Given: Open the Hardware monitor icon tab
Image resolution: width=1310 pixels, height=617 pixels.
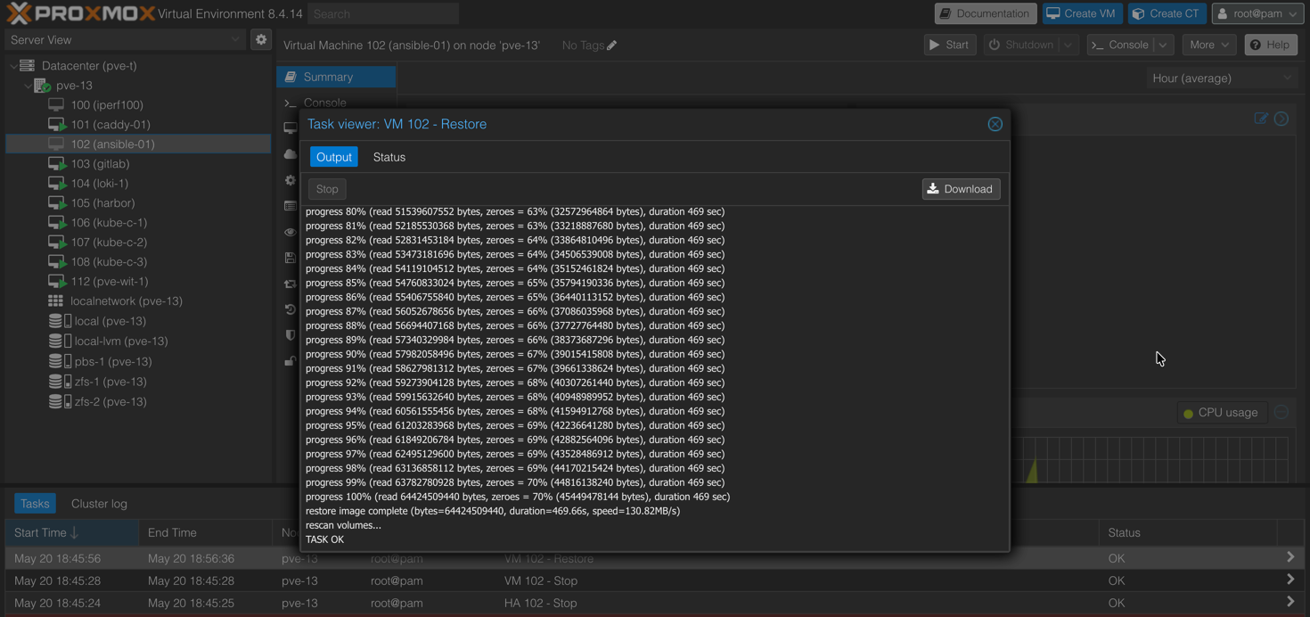Looking at the screenshot, I should coord(291,128).
